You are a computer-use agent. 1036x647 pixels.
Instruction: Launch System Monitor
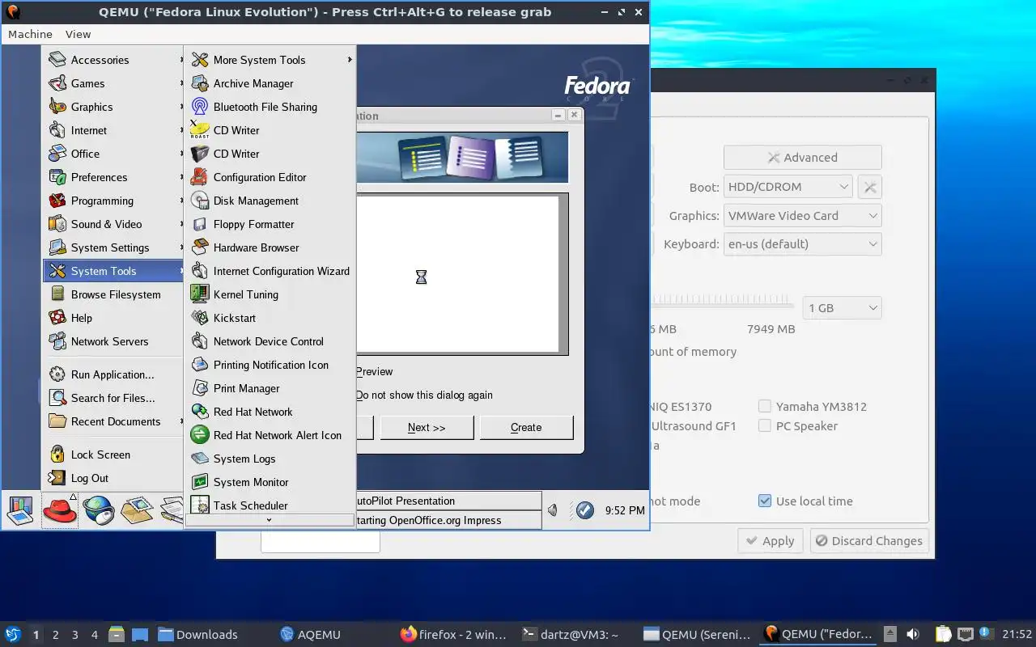pos(270,482)
